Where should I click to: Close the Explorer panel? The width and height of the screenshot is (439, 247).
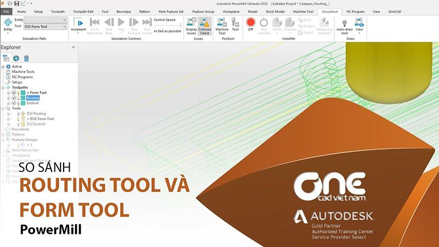[74, 47]
